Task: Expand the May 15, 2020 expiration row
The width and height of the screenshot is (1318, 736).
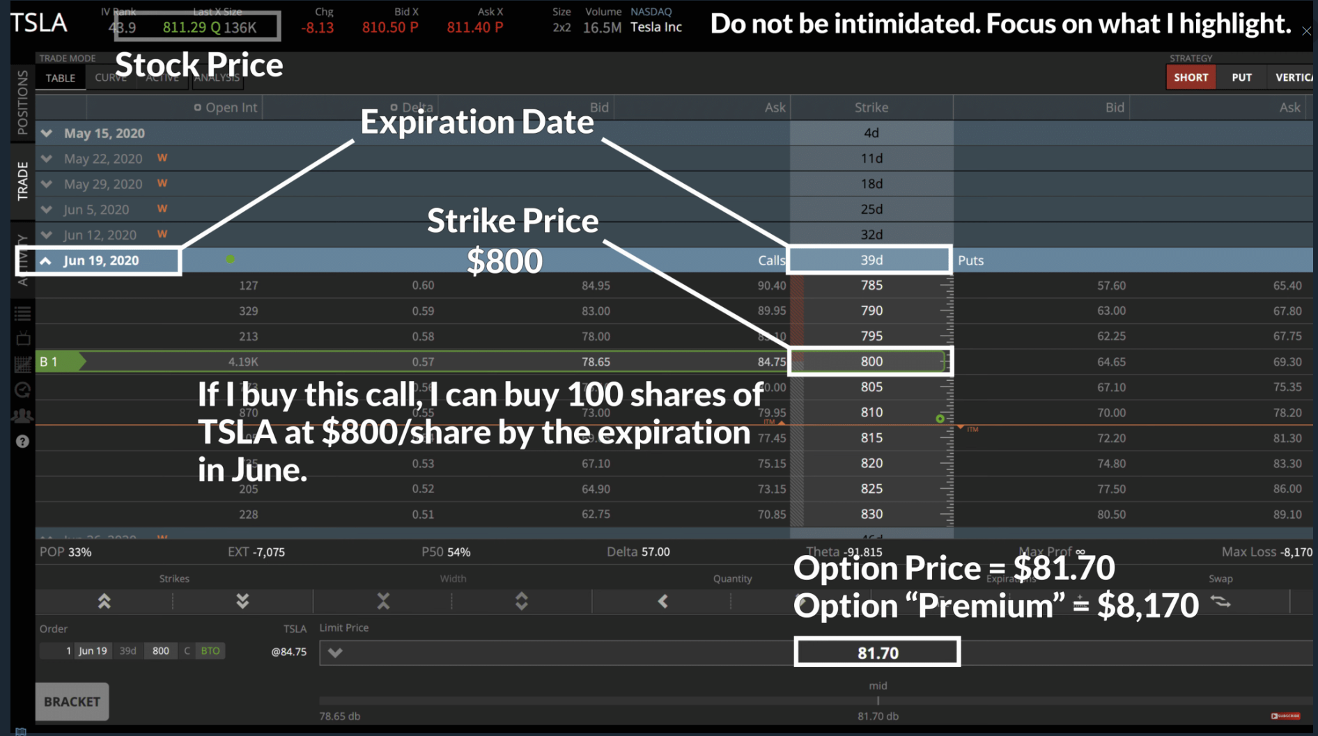Action: coord(46,132)
